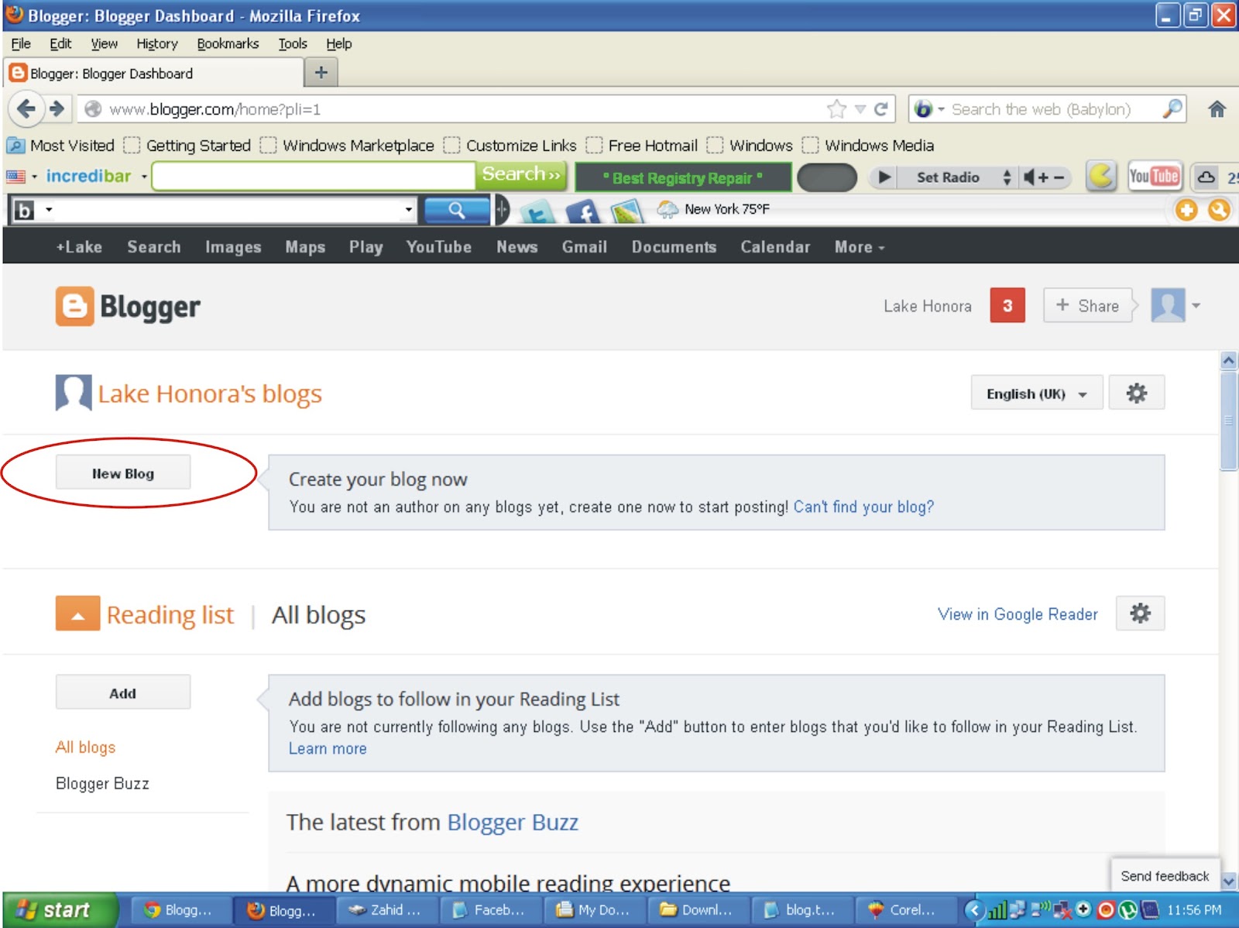Collapse the Reading list orange arrow

coord(77,614)
